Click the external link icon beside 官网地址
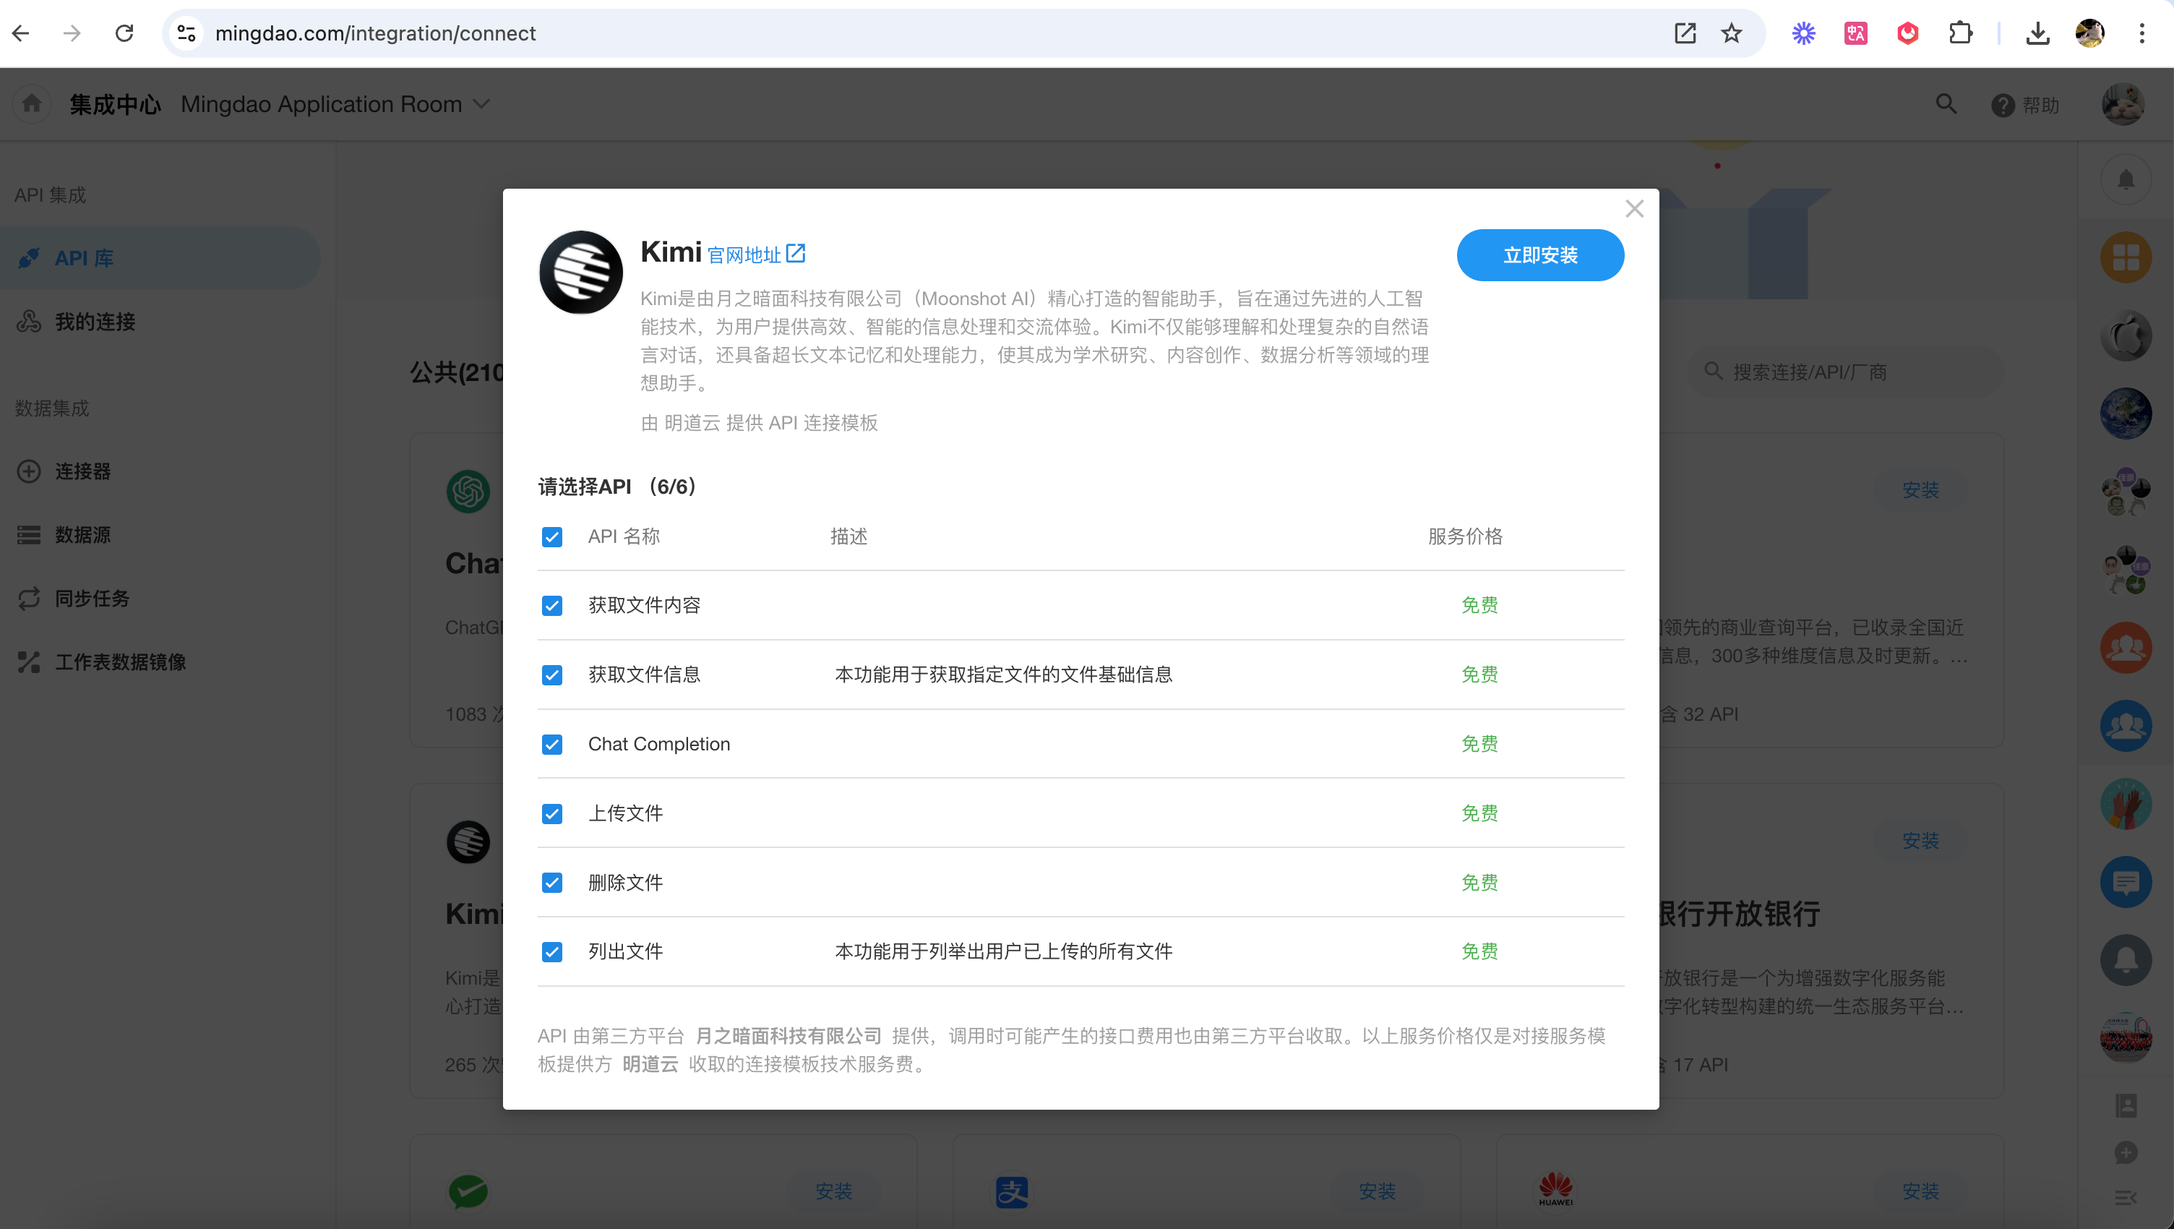 796,253
